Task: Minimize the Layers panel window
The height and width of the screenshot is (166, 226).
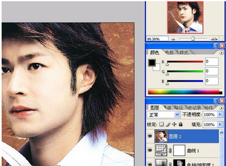Action: (216, 101)
